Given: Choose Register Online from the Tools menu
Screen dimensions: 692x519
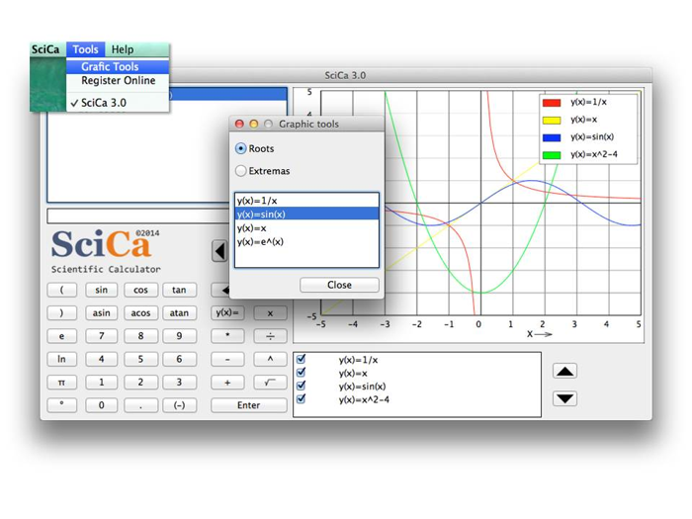Looking at the screenshot, I should click(118, 81).
